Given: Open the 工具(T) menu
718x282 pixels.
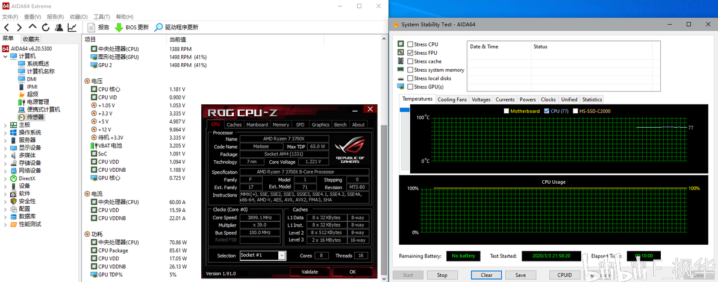Looking at the screenshot, I should pyautogui.click(x=102, y=16).
